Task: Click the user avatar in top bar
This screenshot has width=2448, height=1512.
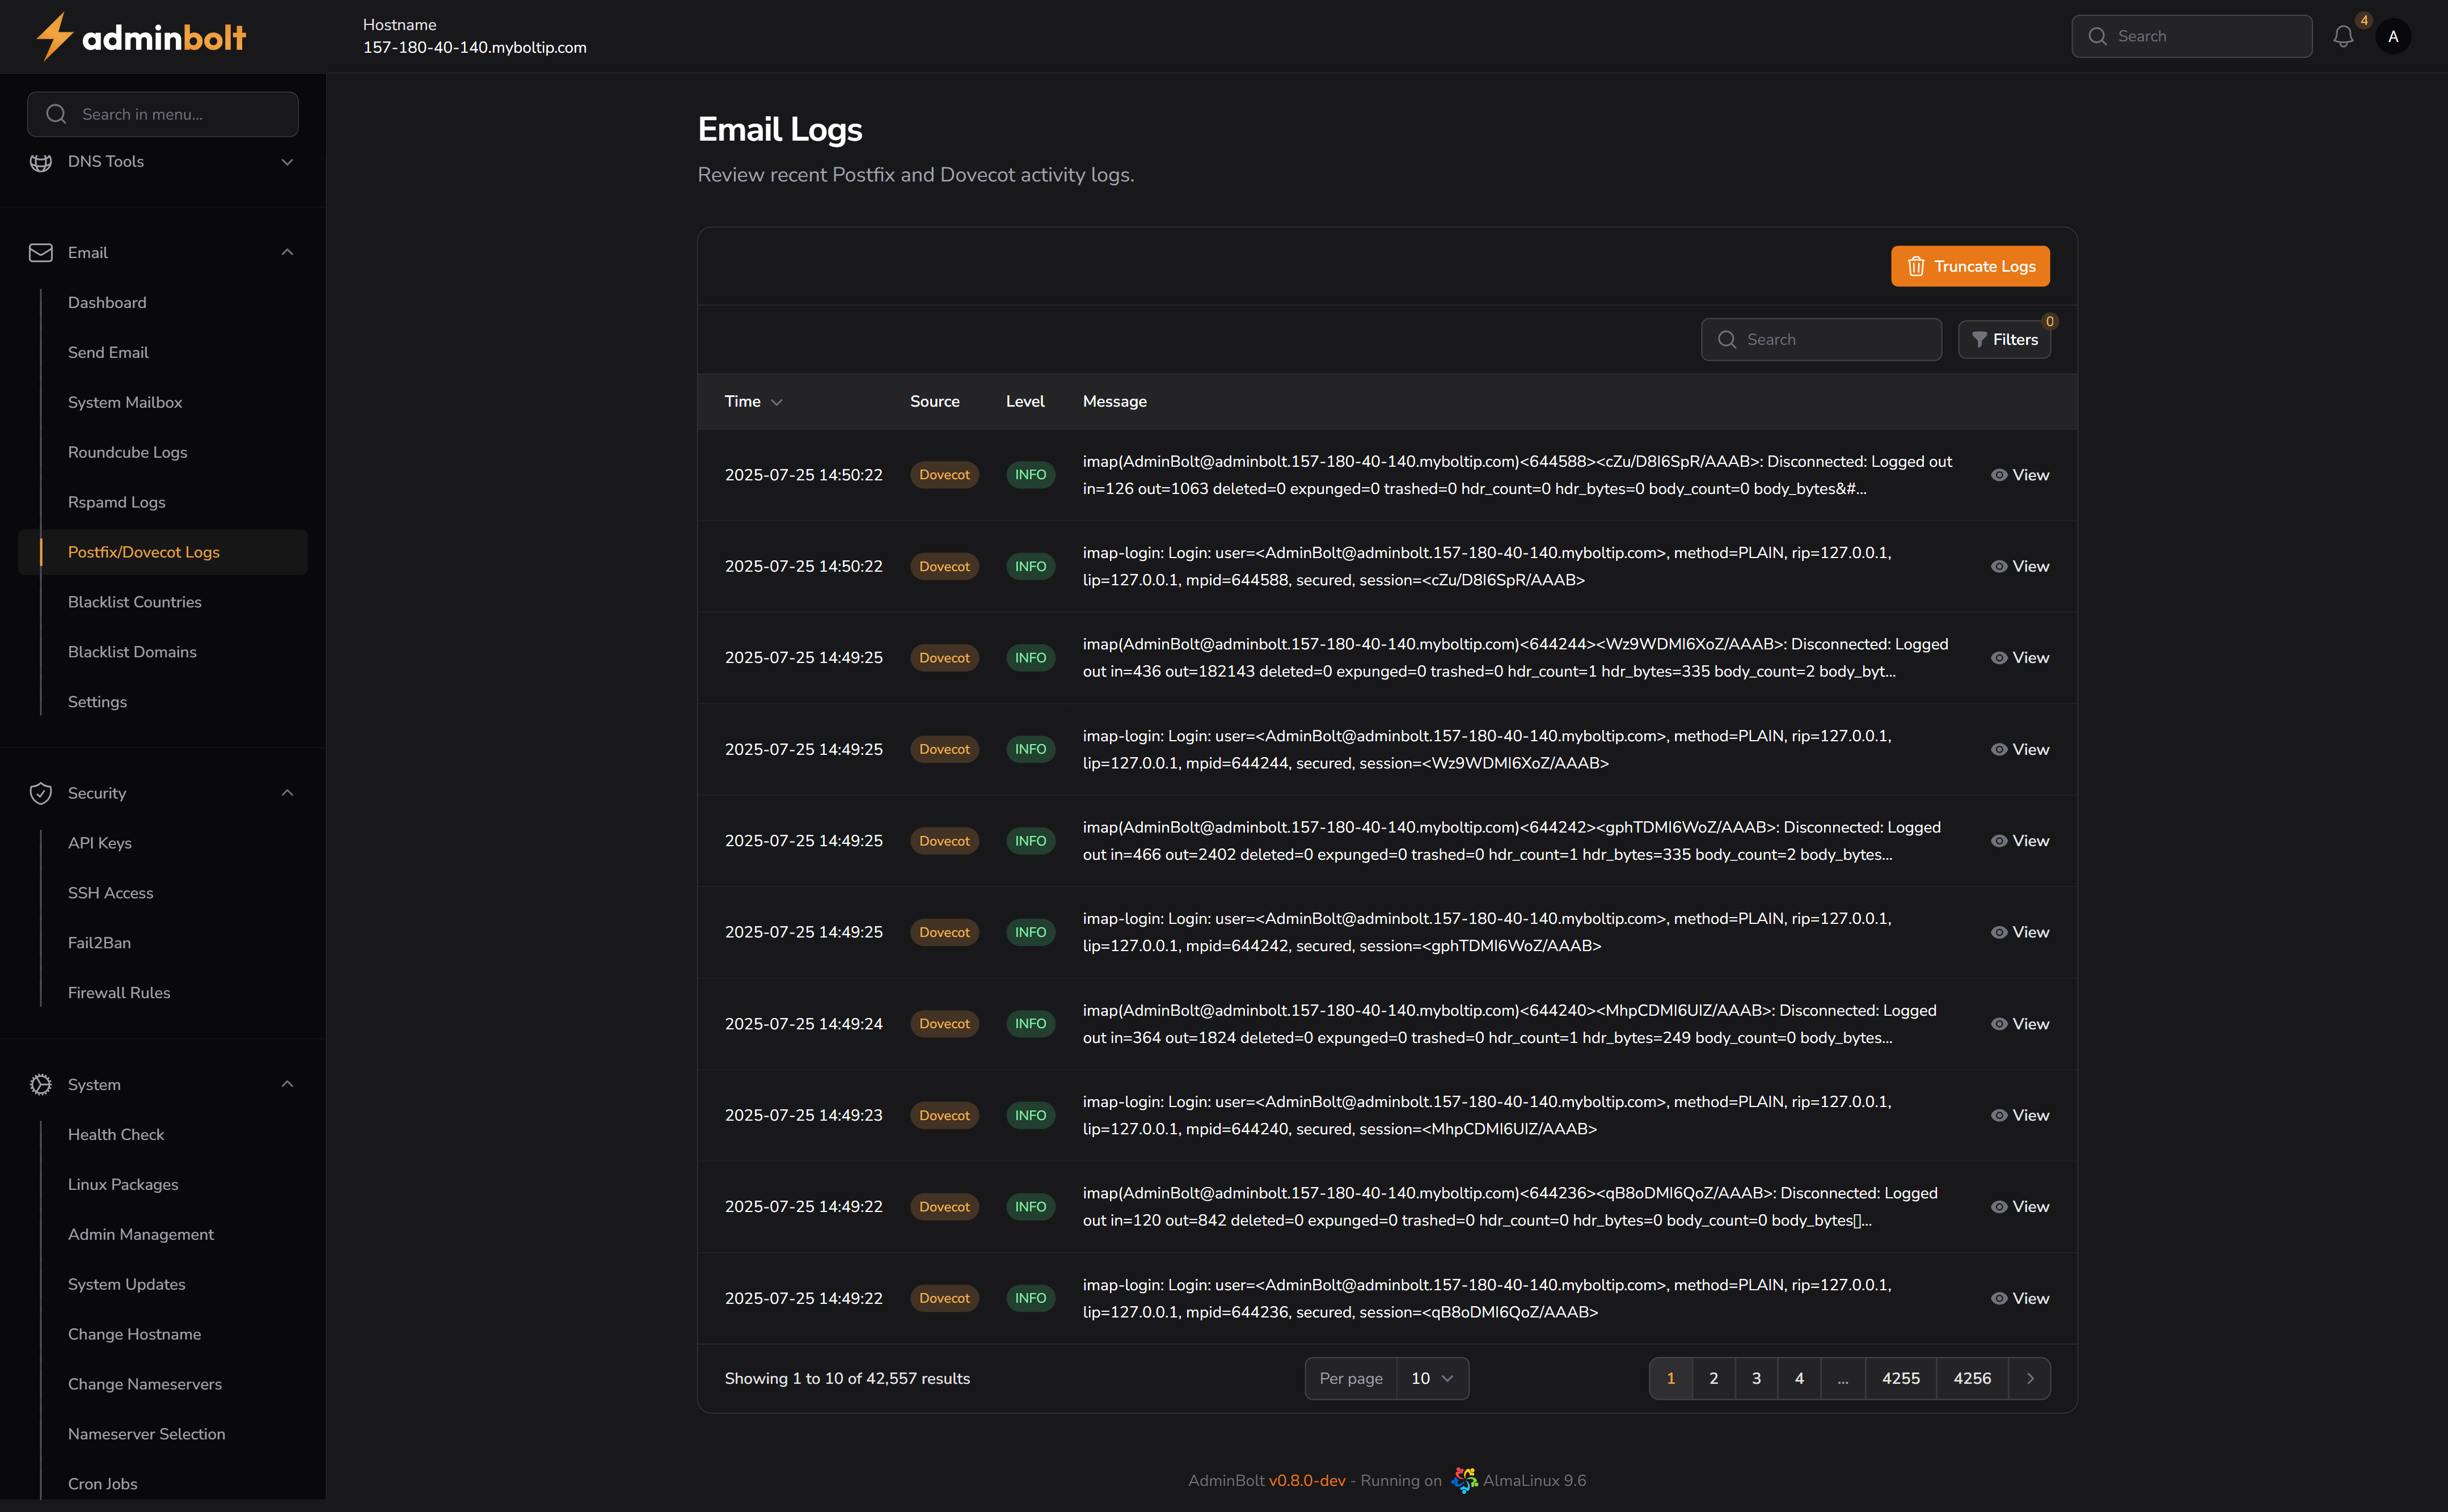Action: tap(2394, 36)
